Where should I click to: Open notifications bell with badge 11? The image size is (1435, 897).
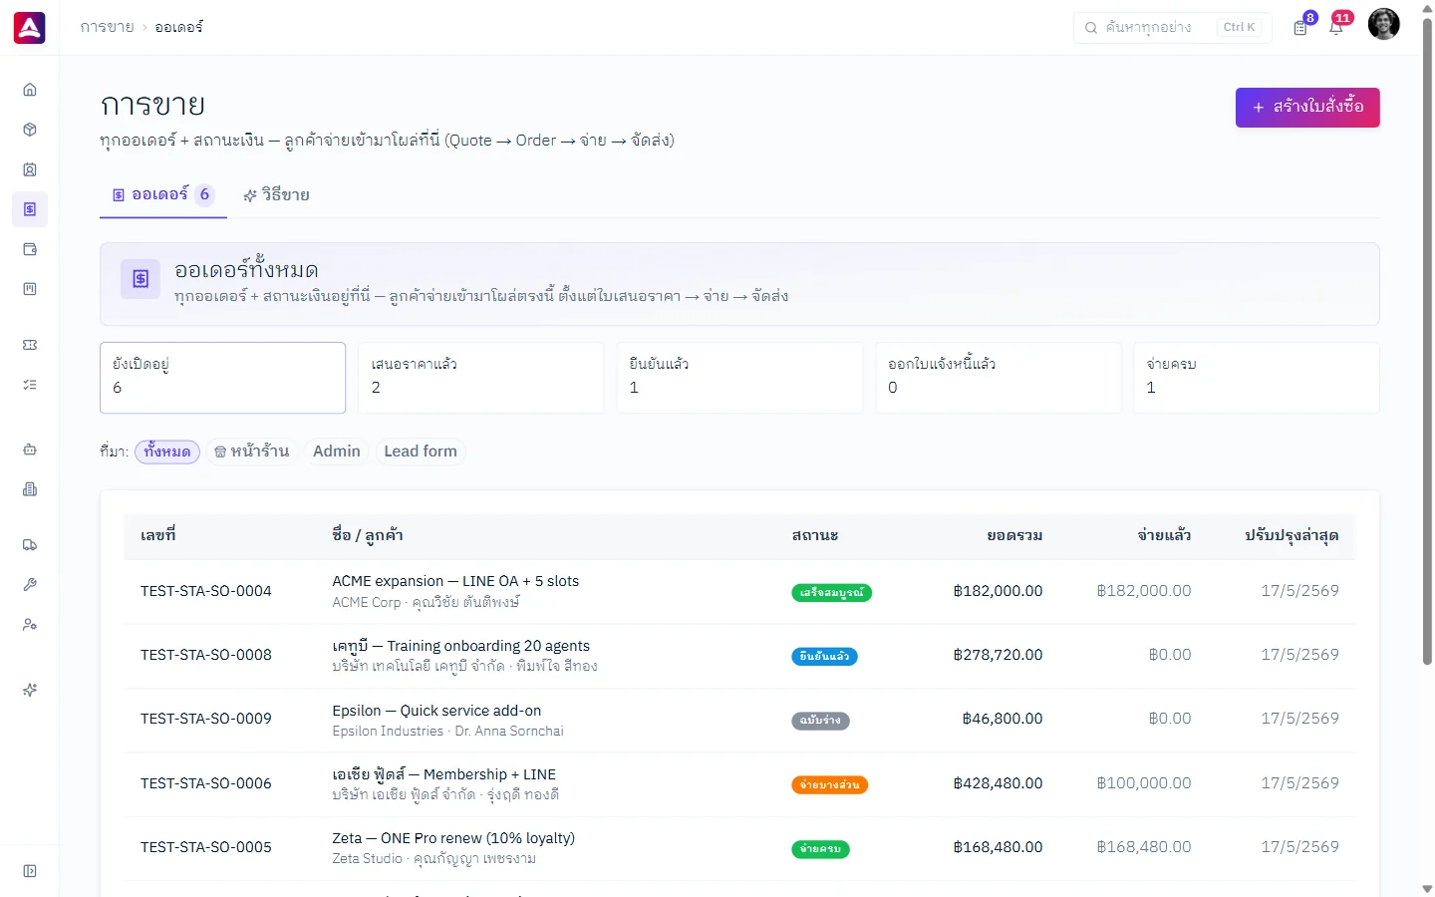pos(1336,27)
